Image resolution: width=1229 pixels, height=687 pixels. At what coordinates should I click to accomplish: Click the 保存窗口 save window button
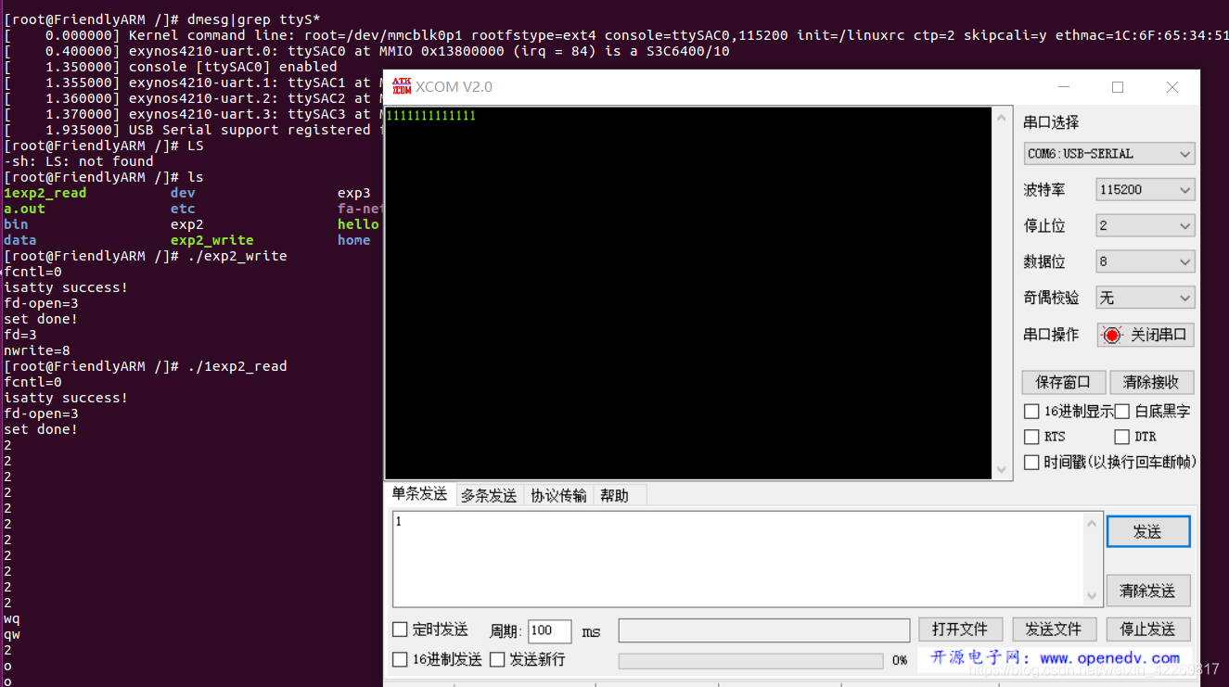click(1064, 382)
